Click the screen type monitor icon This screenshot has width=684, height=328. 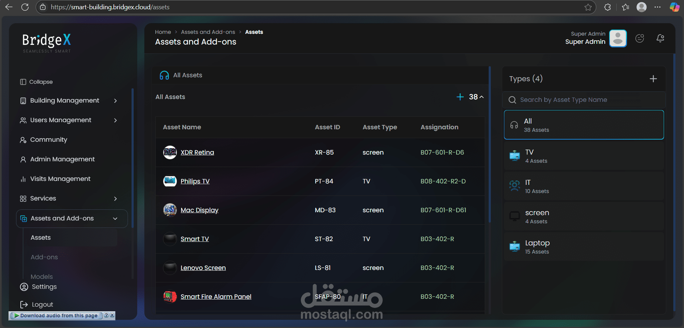(515, 216)
